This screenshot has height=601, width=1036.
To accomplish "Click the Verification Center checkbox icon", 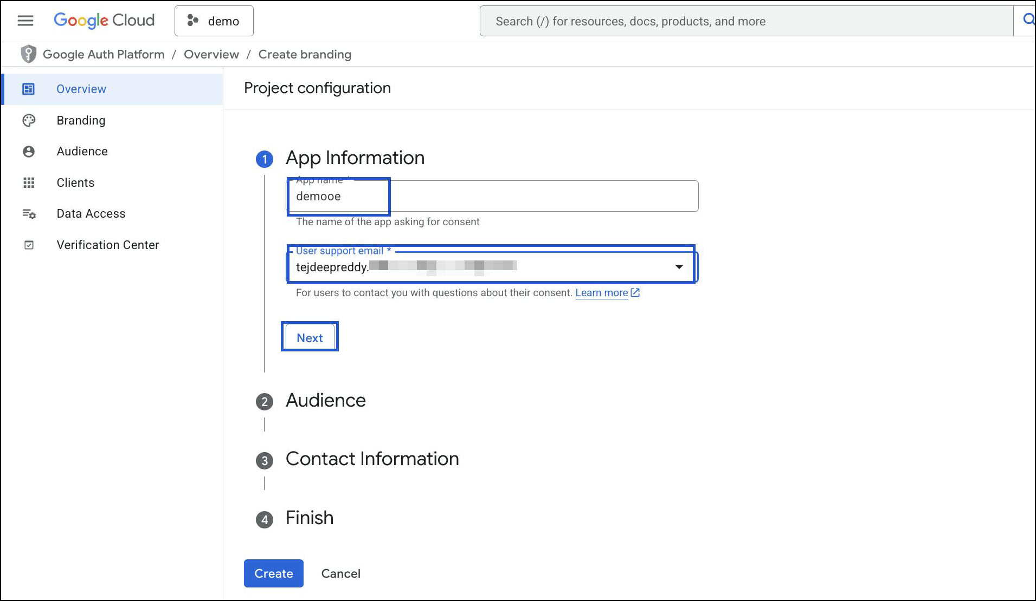I will pyautogui.click(x=29, y=245).
